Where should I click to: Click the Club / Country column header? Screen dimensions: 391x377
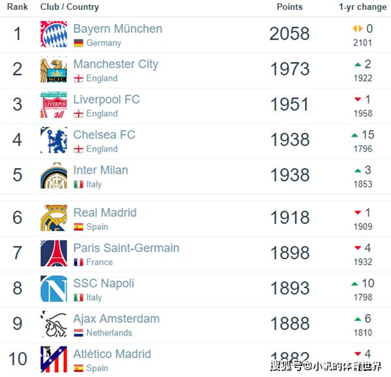[70, 7]
